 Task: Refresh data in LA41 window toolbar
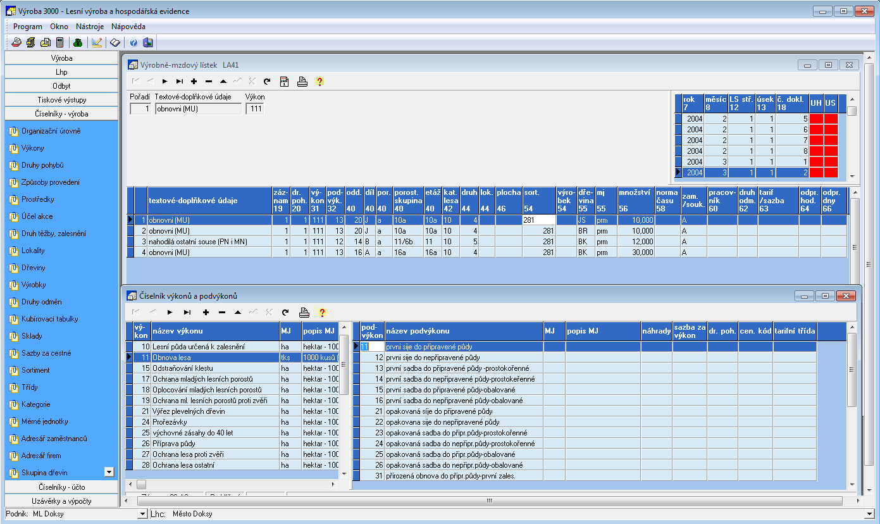[267, 82]
